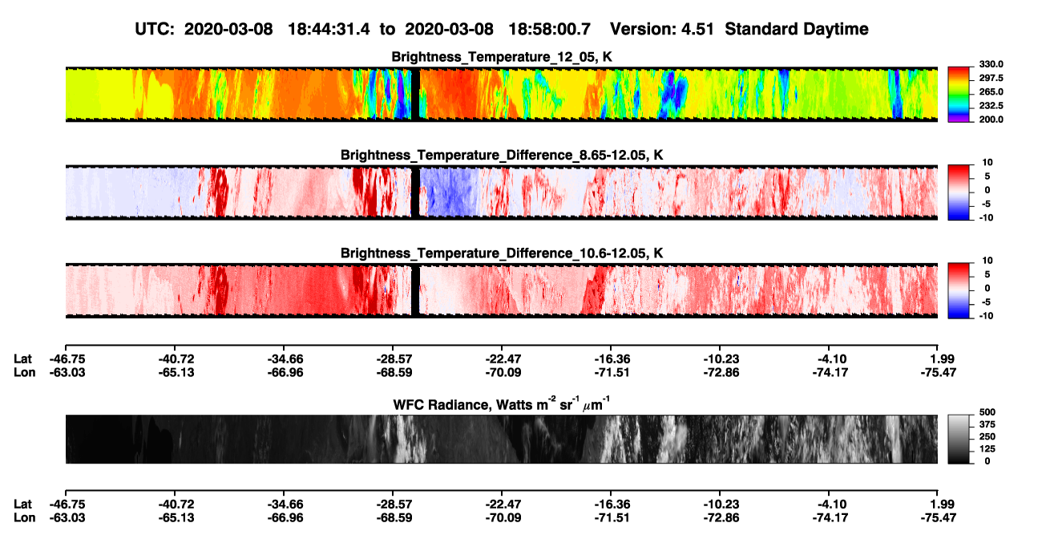
Task: Click the Brightness_Temperature_Difference_10.6-12.05 panel title
Action: coord(502,253)
